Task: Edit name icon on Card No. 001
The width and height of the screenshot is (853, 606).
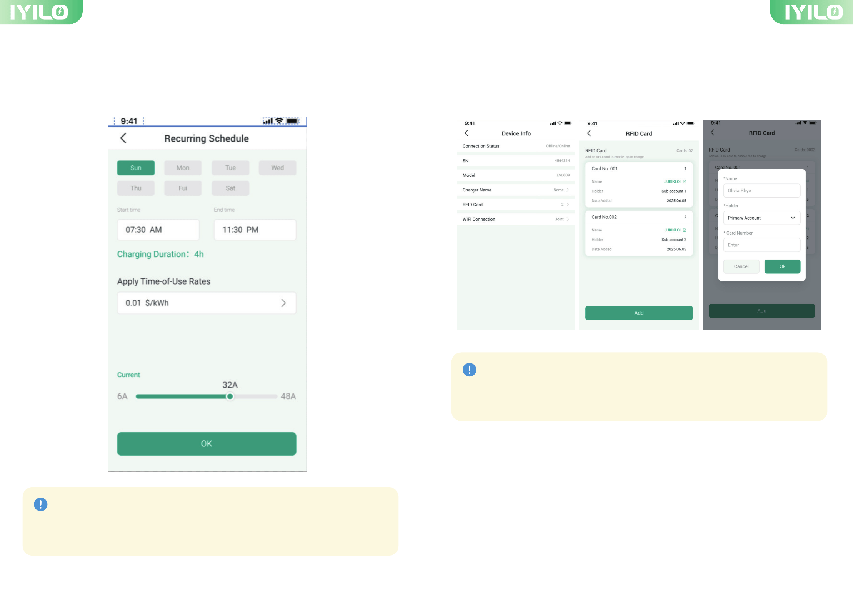Action: tap(685, 181)
